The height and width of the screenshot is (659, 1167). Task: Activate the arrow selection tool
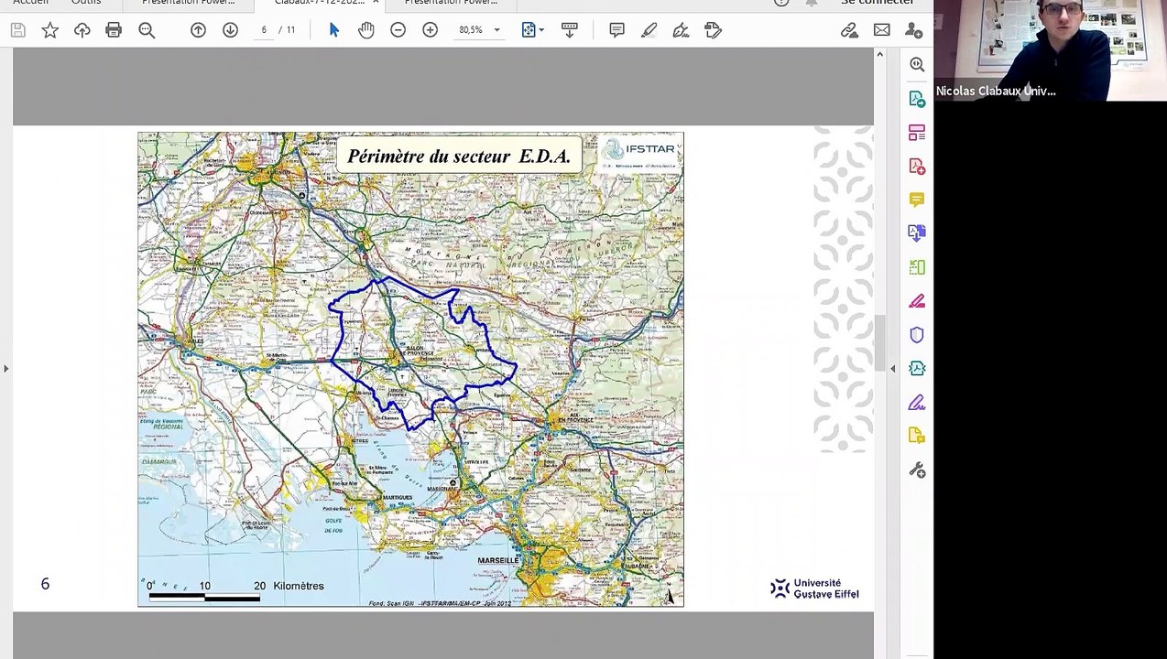pos(333,30)
